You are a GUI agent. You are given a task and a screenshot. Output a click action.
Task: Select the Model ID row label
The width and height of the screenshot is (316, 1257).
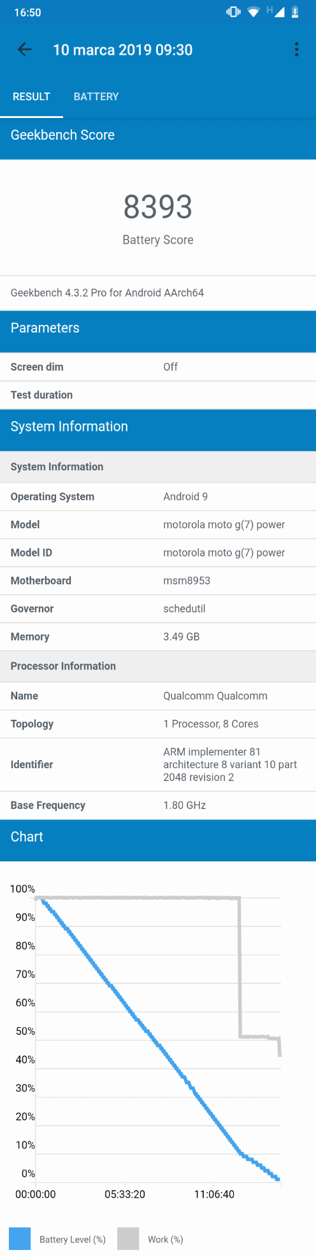pos(31,553)
